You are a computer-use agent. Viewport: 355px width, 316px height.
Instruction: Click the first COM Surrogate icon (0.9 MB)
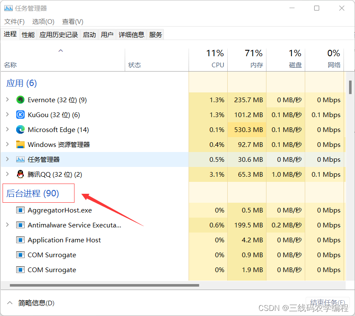click(20, 255)
